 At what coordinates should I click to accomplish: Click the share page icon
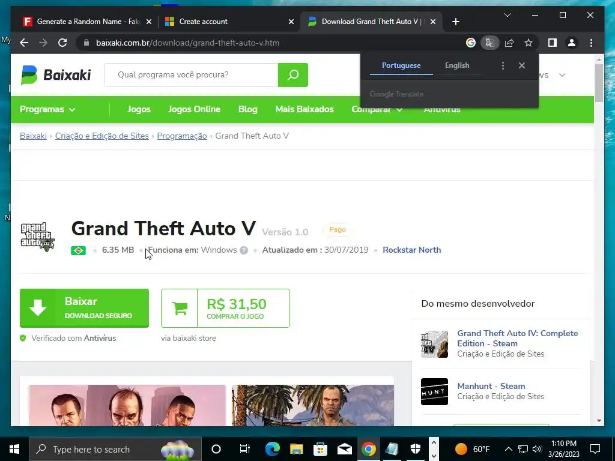(509, 43)
